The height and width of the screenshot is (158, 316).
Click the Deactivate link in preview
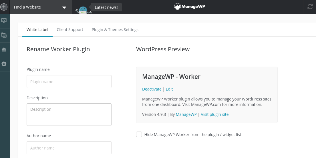click(152, 89)
